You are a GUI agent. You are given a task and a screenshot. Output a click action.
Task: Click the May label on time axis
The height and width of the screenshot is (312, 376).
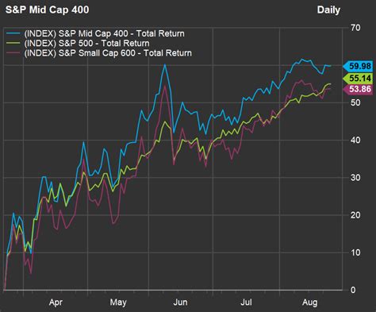pos(118,302)
